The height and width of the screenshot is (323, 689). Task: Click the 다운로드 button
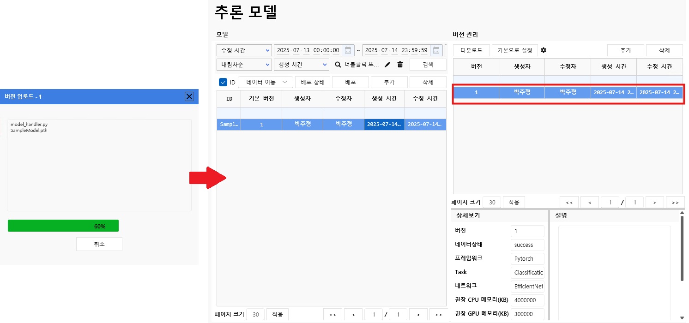point(471,50)
